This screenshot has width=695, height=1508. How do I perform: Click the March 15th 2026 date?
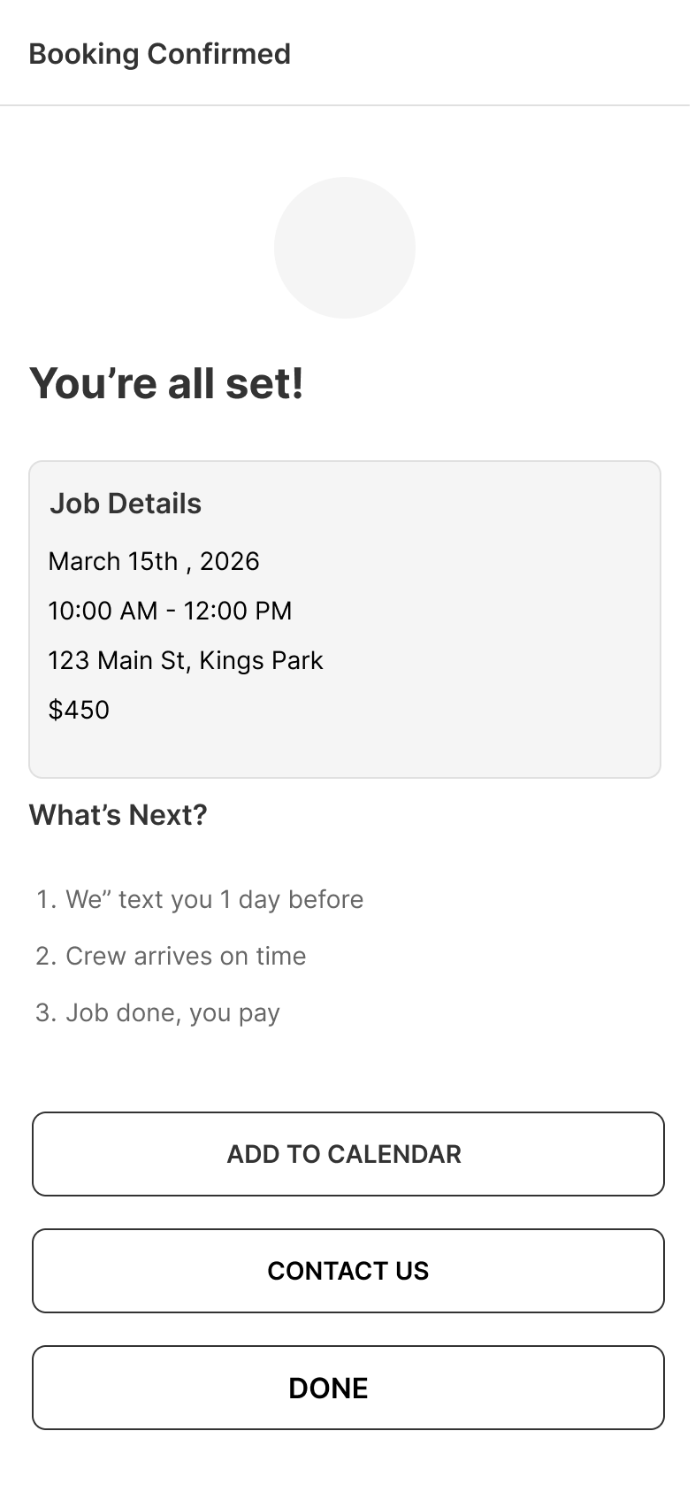[x=154, y=561]
